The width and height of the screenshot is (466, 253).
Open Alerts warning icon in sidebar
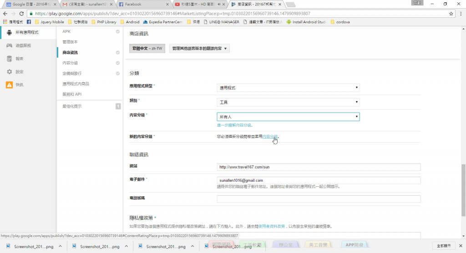(9, 85)
